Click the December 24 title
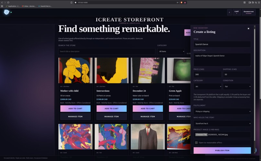This screenshot has width=261, height=161. tap(139, 91)
